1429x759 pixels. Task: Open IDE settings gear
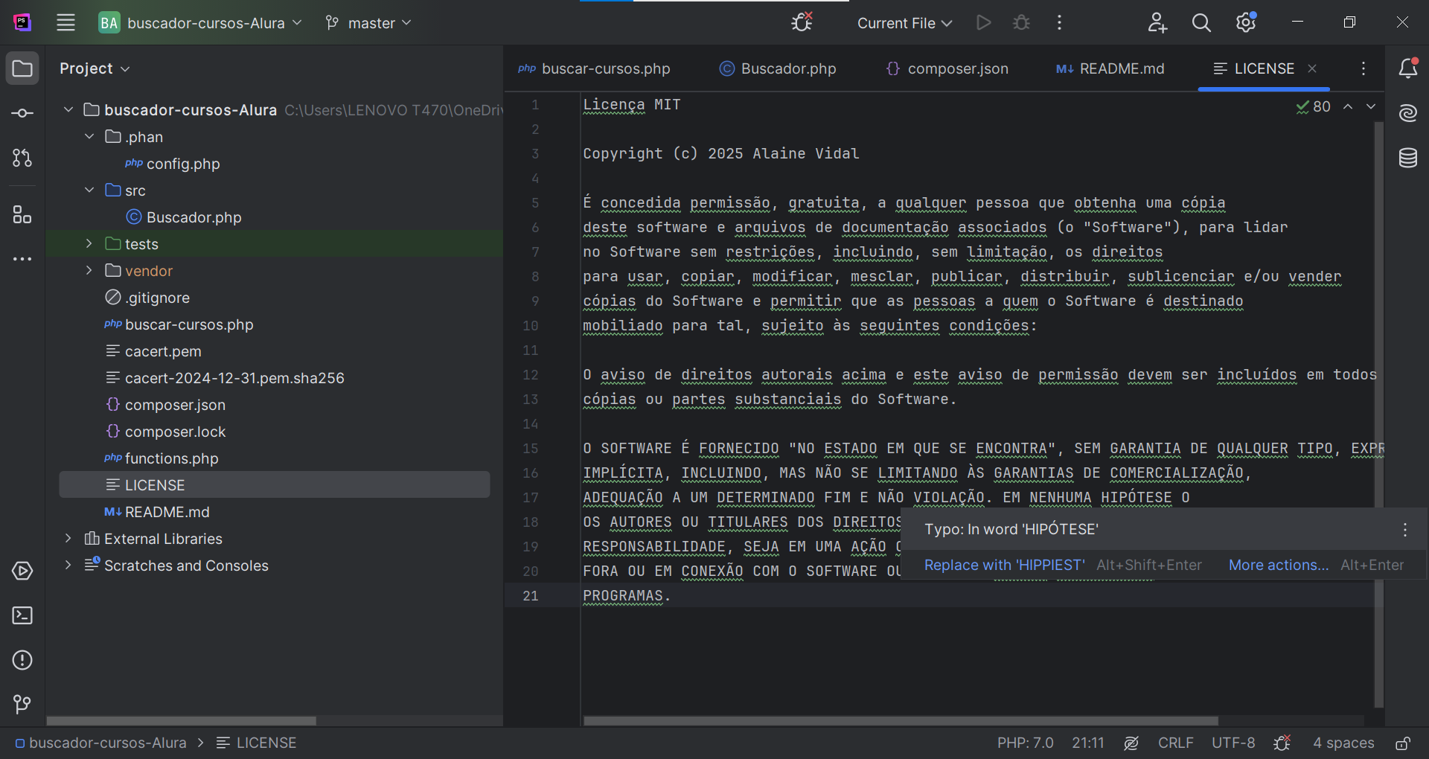tap(1246, 22)
